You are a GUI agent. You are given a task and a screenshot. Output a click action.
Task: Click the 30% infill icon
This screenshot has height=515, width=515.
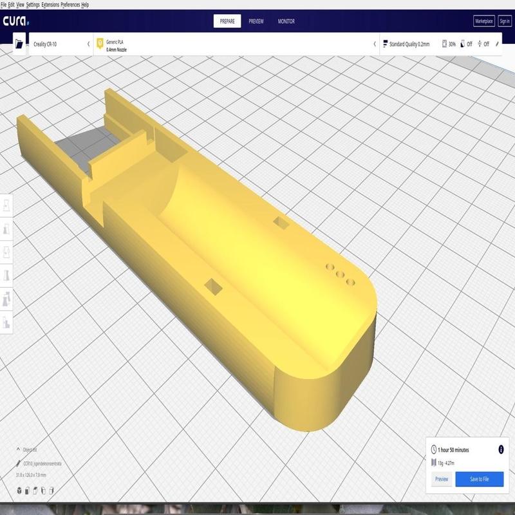coord(444,44)
